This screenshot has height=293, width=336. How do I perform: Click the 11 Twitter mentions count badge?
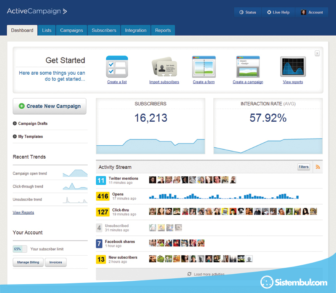[101, 181]
